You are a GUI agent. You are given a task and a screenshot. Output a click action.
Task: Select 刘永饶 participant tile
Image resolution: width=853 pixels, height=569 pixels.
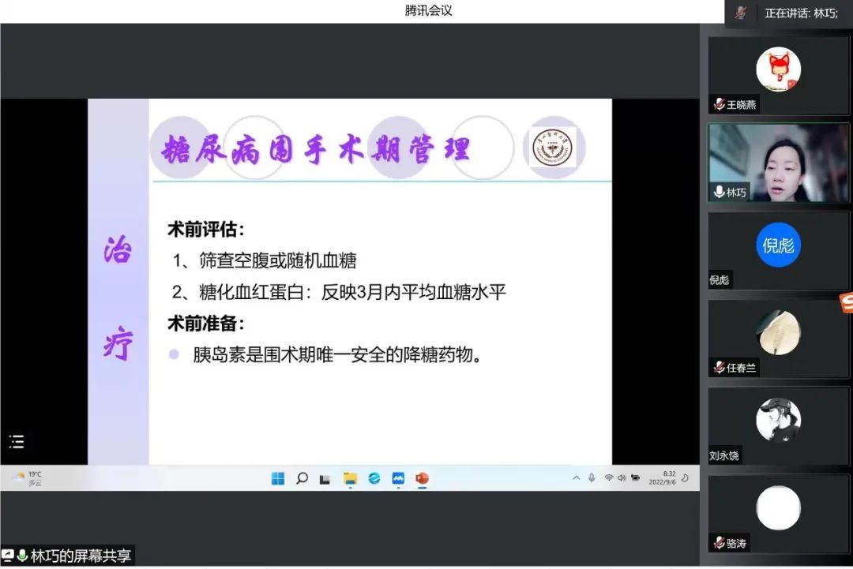point(778,425)
